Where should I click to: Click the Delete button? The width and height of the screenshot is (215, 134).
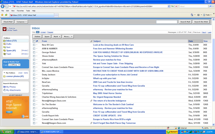pyautogui.click(x=37, y=37)
